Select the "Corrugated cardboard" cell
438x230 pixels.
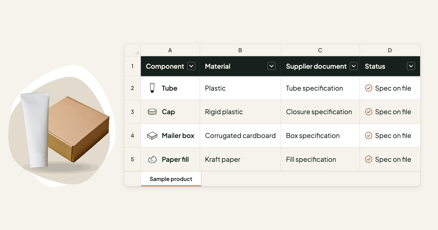tap(240, 136)
